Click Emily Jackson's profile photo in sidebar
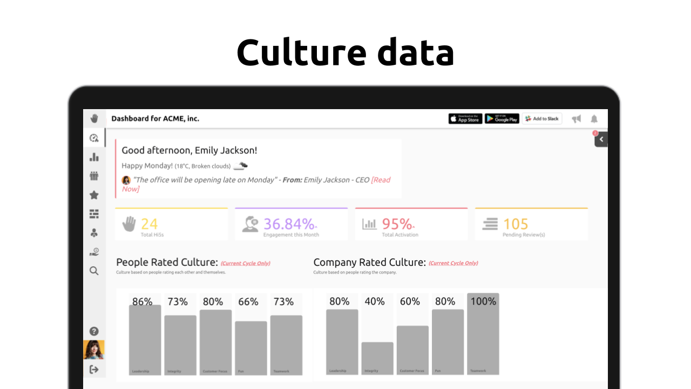Screen dimensions: 691x389 (x=94, y=350)
